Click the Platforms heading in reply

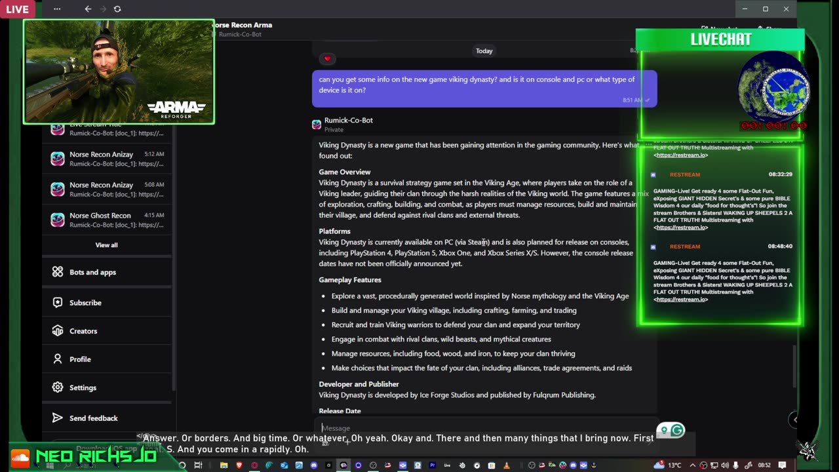coord(335,231)
